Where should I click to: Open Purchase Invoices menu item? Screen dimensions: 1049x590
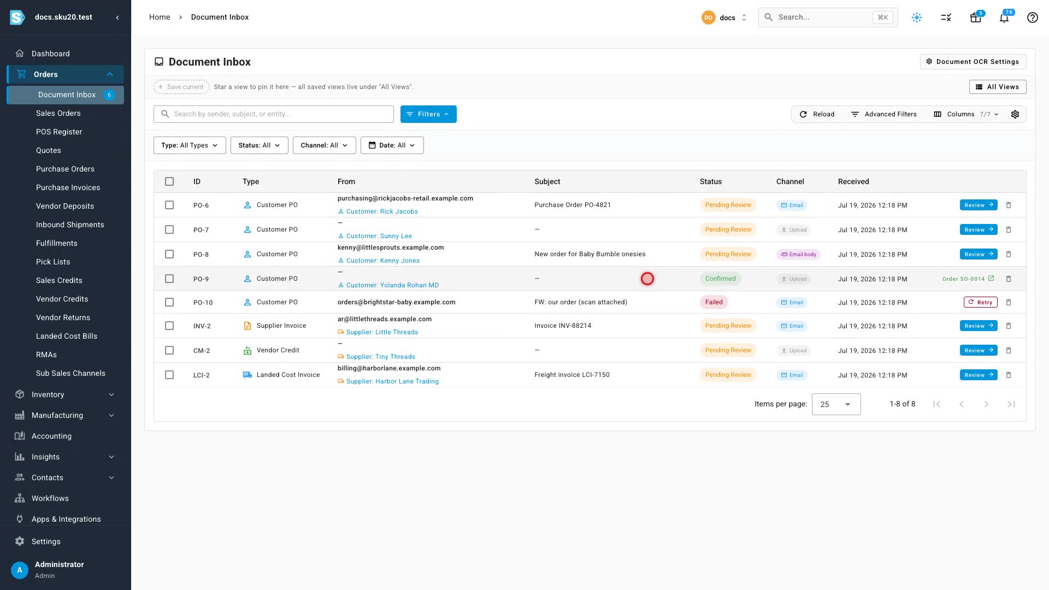pyautogui.click(x=68, y=187)
